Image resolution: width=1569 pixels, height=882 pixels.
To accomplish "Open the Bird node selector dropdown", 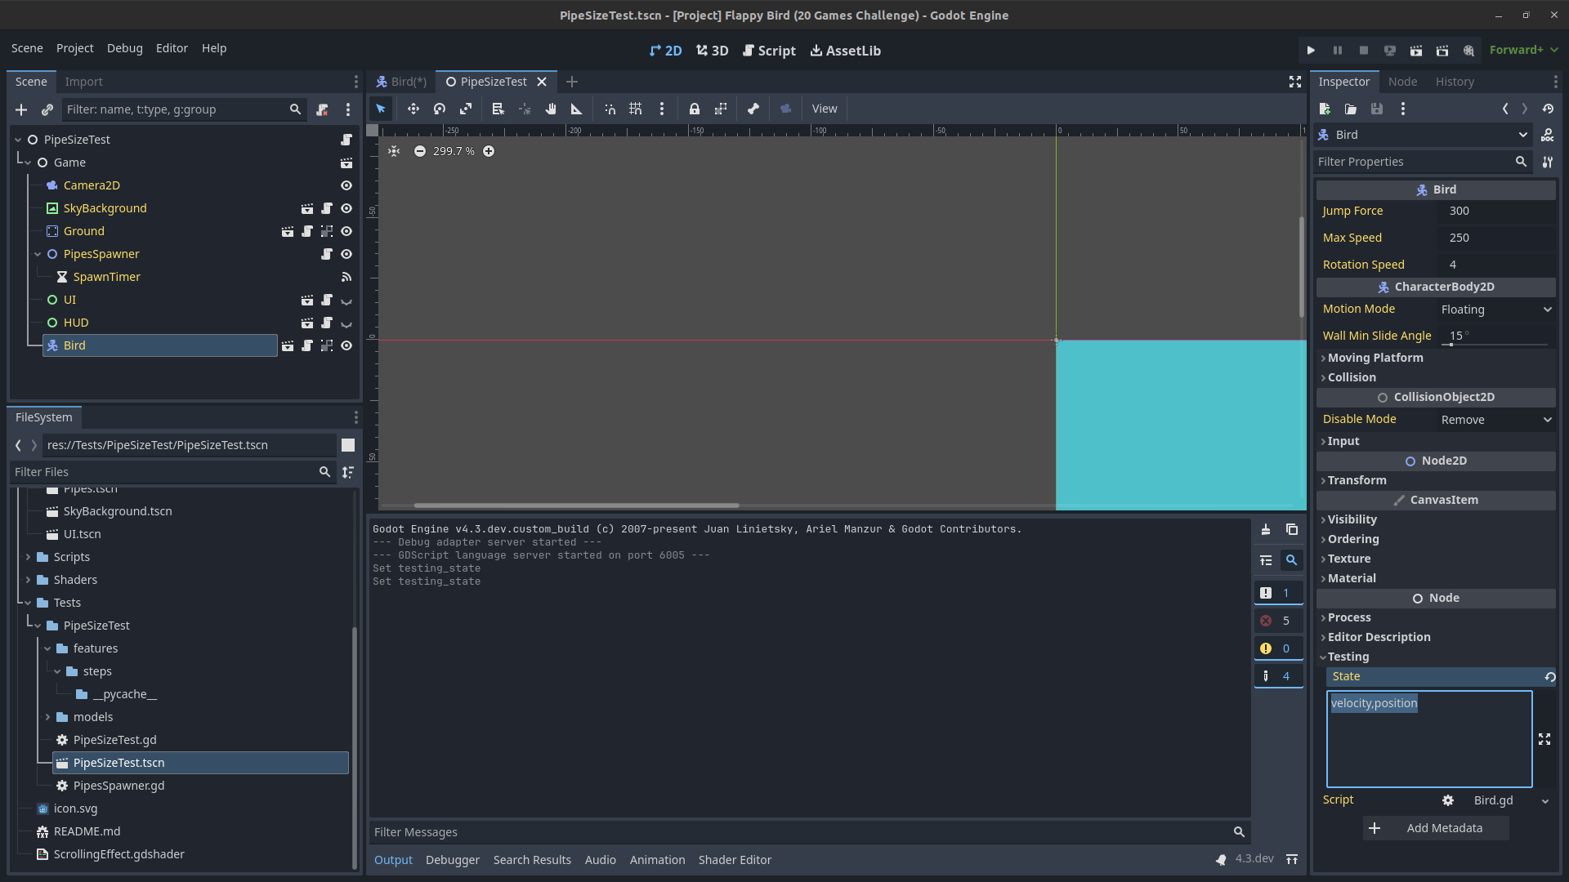I will pos(1424,135).
